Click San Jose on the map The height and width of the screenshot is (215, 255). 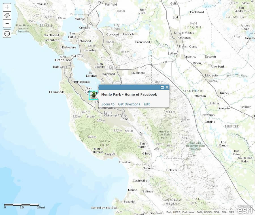tap(124, 117)
